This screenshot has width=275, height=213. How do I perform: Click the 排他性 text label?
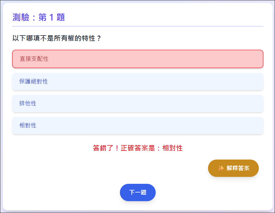tap(28, 103)
